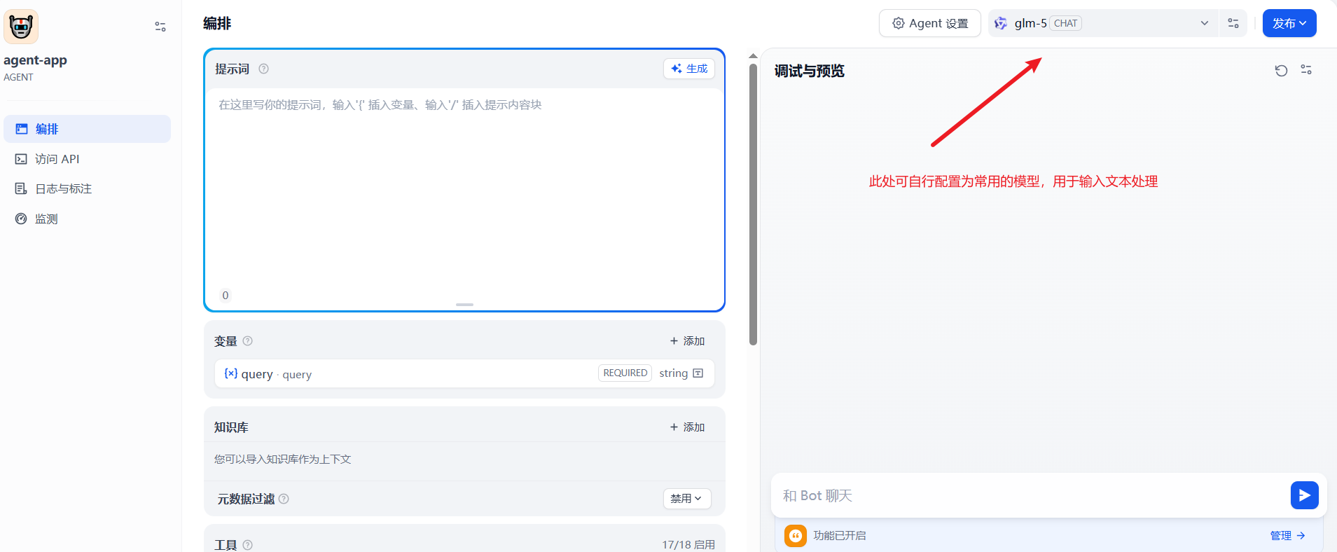
Task: Click the 变量 help question icon
Action: point(247,341)
